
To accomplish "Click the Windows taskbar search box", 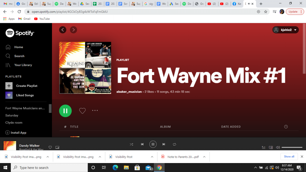I will [49, 168].
